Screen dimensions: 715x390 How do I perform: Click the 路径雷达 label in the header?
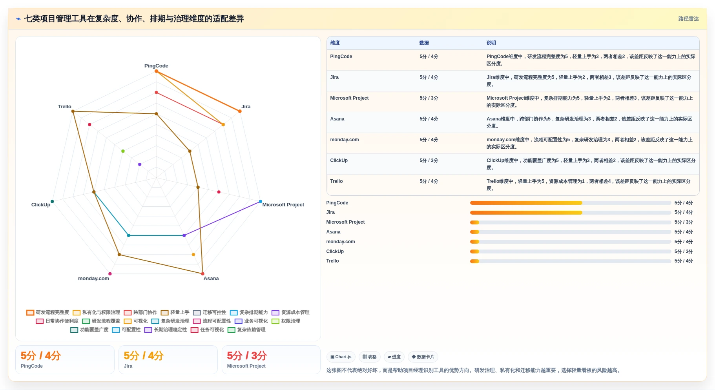pos(688,19)
